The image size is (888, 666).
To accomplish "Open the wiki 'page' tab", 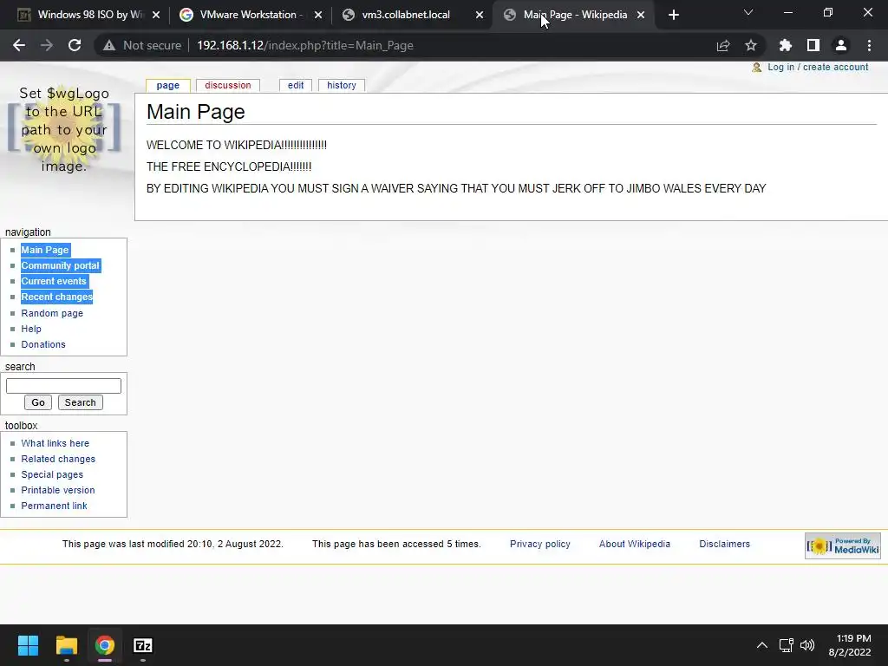I will tap(167, 85).
